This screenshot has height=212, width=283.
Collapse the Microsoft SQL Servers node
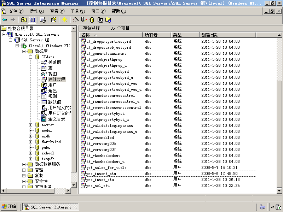pyautogui.click(x=4, y=34)
